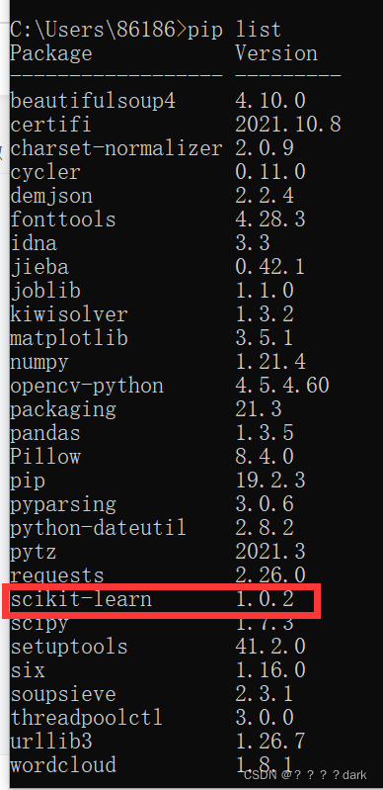
Task: Click soupsieve version 2.3.1
Action: coord(265,693)
